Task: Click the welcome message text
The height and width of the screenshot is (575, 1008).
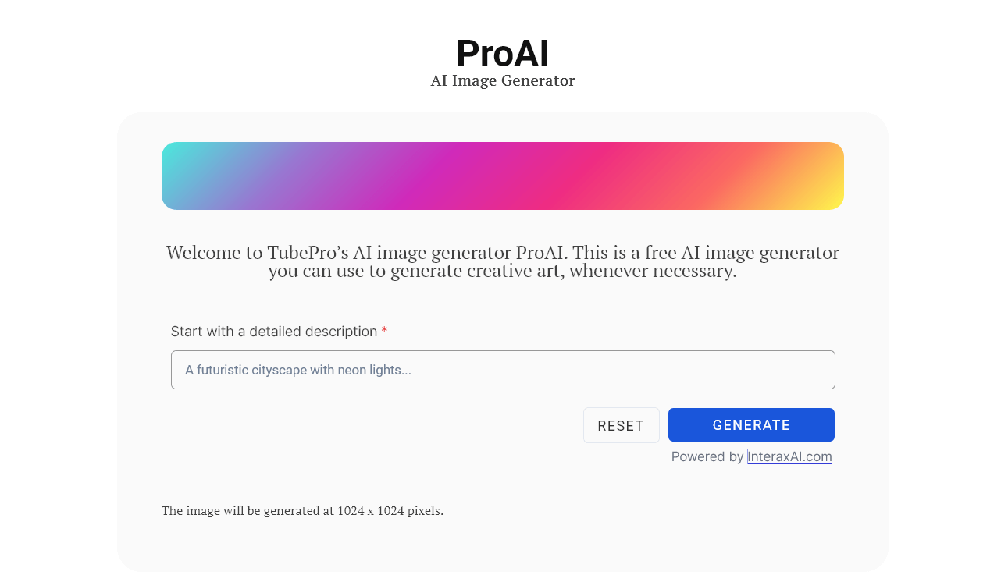Action: pyautogui.click(x=502, y=261)
